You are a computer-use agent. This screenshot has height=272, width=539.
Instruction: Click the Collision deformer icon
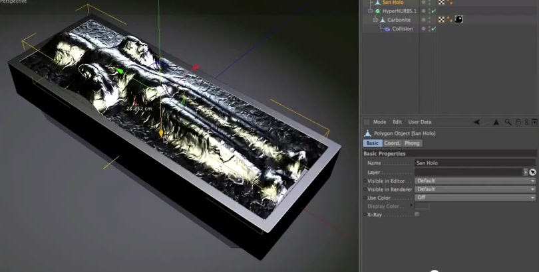click(x=387, y=29)
